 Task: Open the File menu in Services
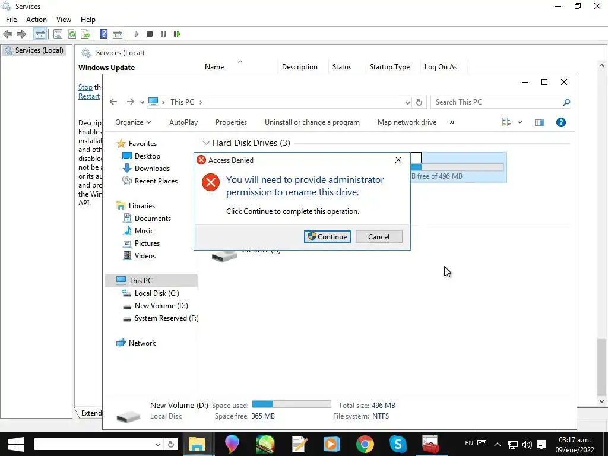[x=11, y=20]
